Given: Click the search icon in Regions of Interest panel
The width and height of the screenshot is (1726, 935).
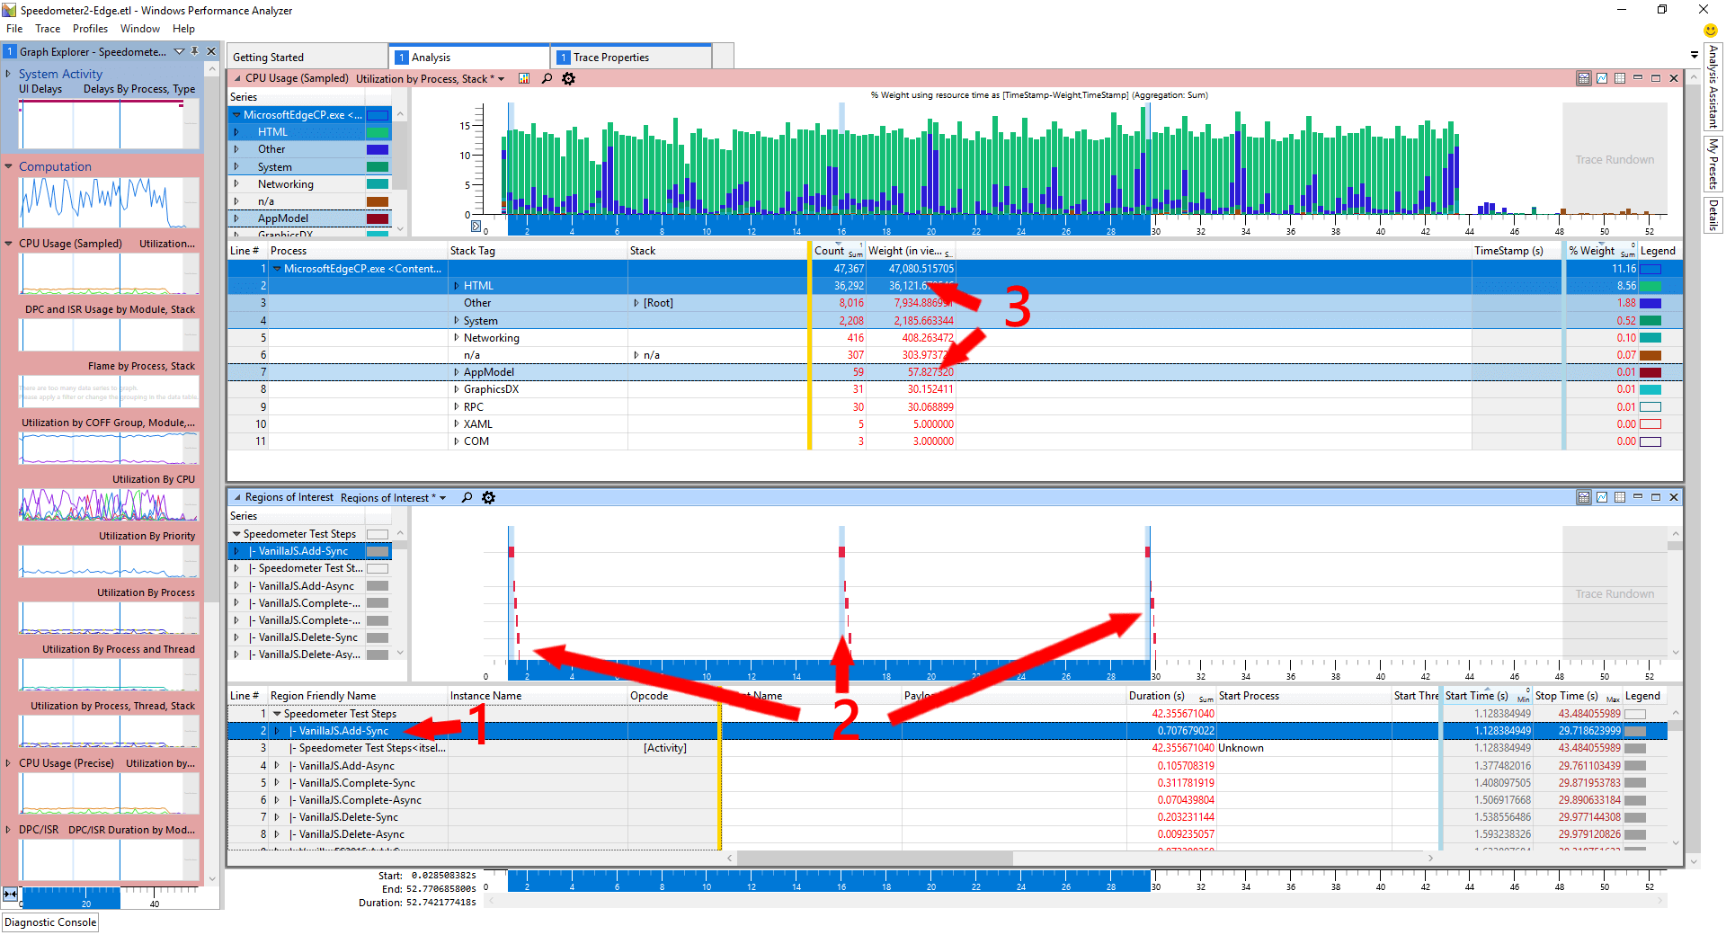Looking at the screenshot, I should [x=467, y=497].
